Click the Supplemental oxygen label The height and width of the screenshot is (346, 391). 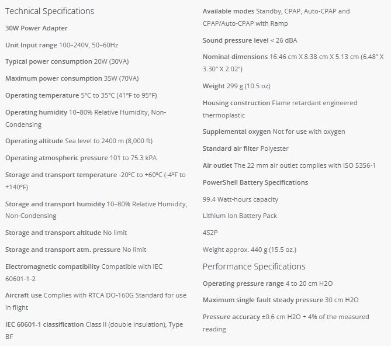coord(236,132)
